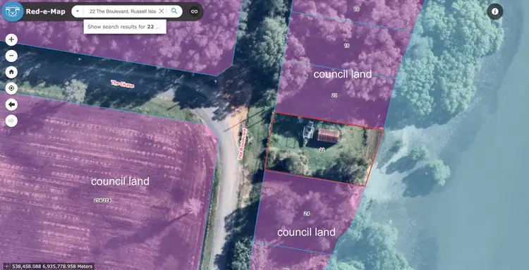
Task: Click the coordinates toggle icon bottom left
Action: [x=7, y=266]
